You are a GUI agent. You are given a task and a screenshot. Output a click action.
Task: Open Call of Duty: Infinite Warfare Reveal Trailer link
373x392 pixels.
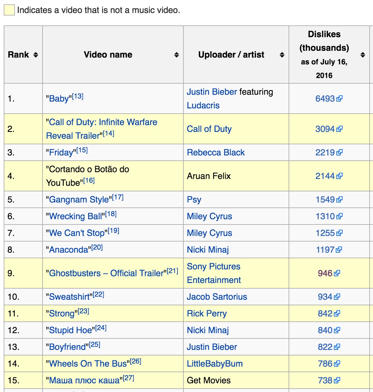coord(101,129)
